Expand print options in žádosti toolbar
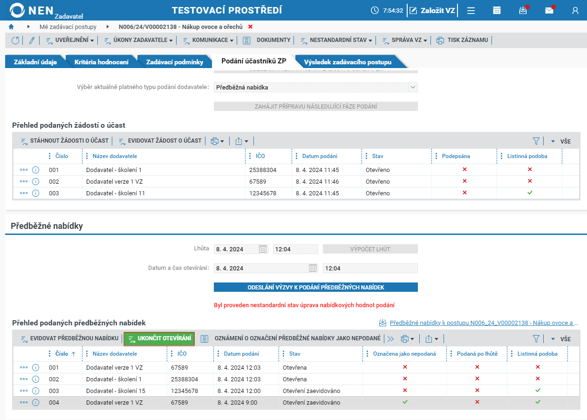 click(x=217, y=141)
